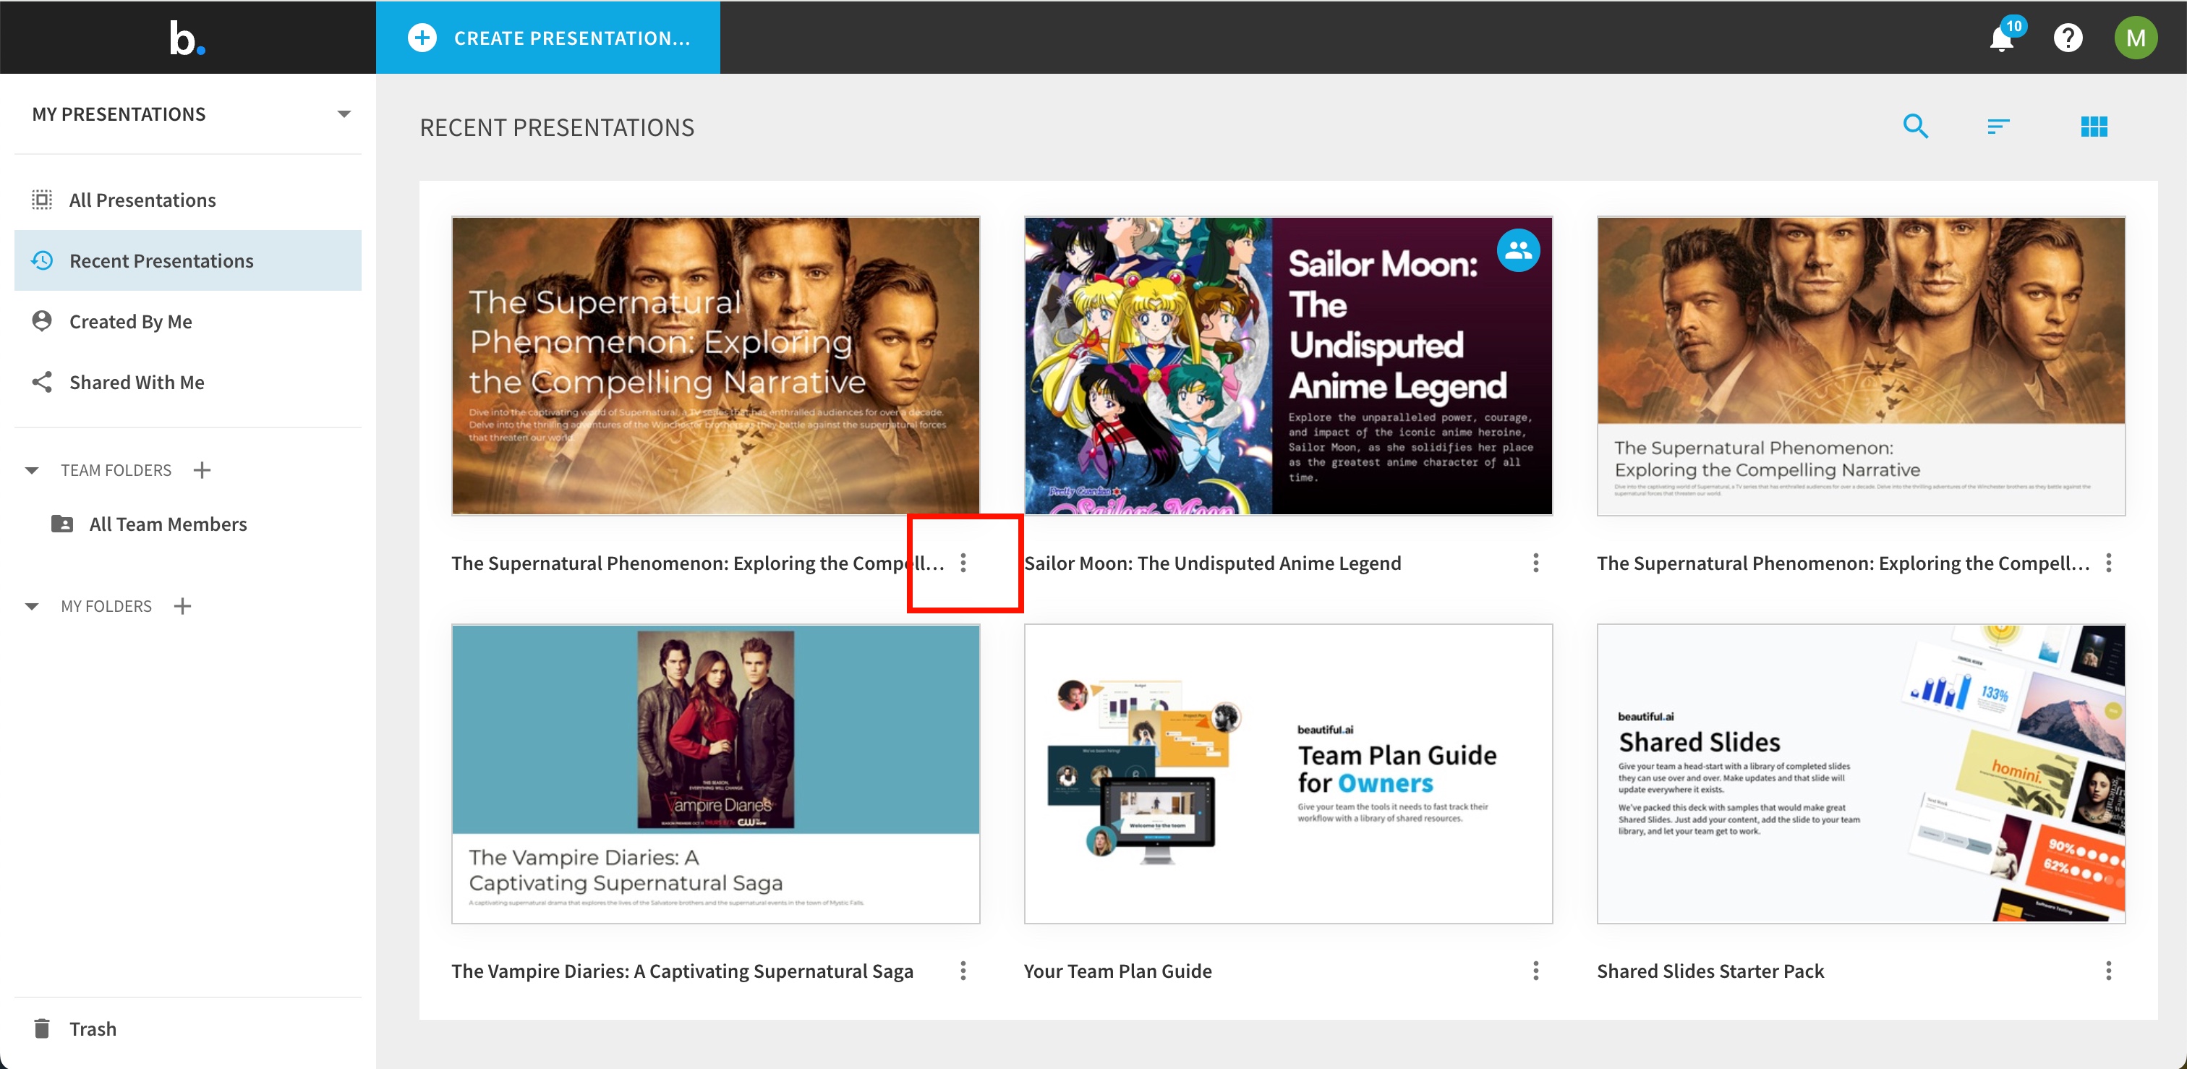The height and width of the screenshot is (1069, 2187).
Task: Open options menu for Your Team Plan Guide
Action: (x=1535, y=971)
